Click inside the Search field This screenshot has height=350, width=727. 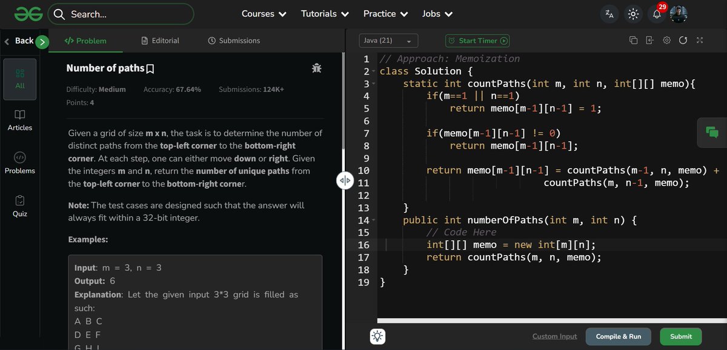pos(121,13)
